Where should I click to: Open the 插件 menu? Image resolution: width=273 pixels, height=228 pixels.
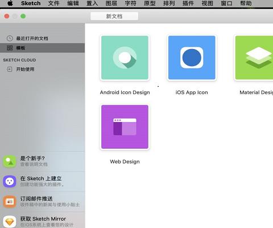pos(188,3)
